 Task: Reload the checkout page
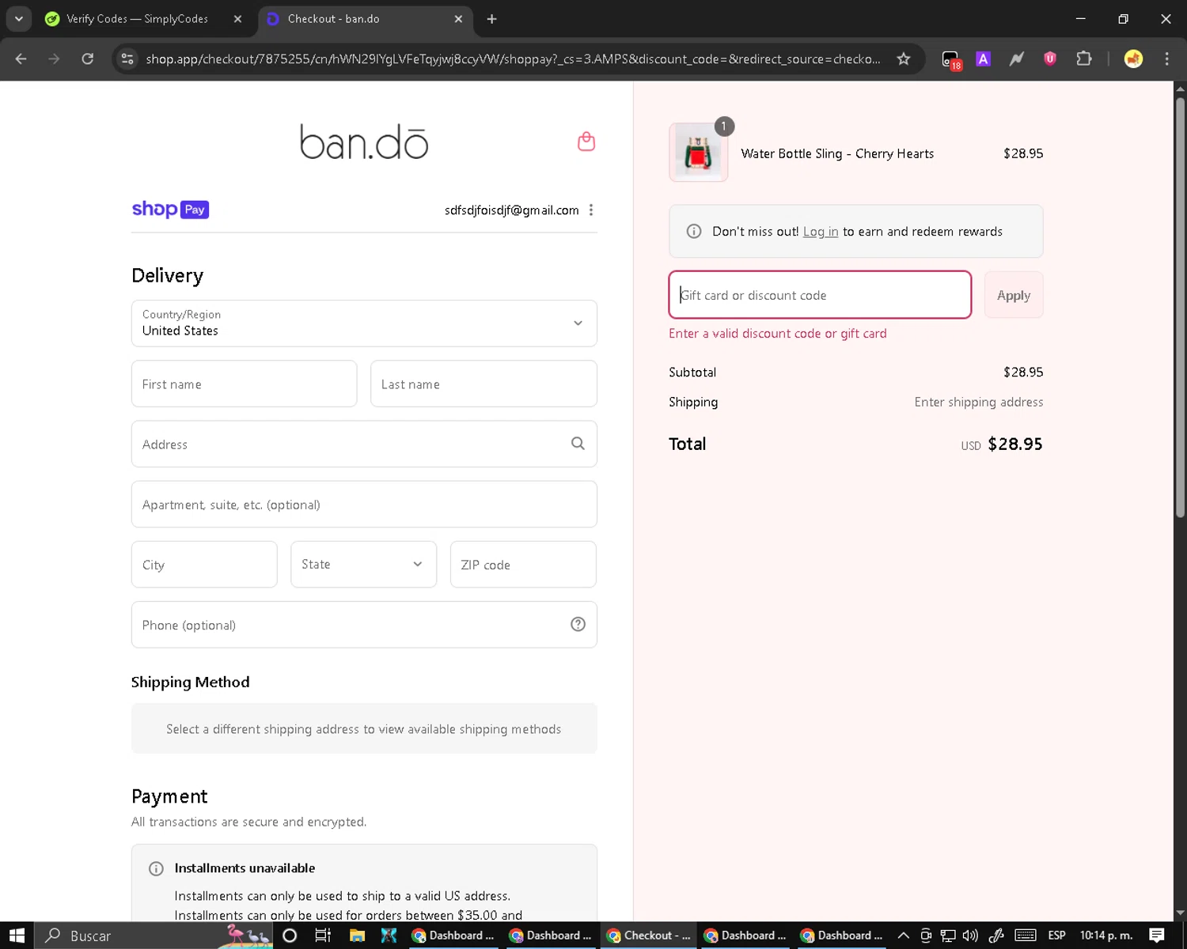(x=87, y=59)
